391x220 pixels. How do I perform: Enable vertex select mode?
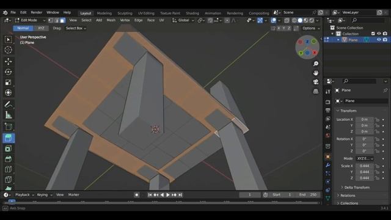click(x=51, y=20)
